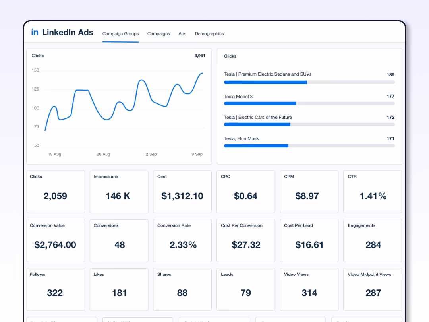Image resolution: width=429 pixels, height=322 pixels.
Task: Click the Conversion Rate 2.33% card
Action: [x=182, y=241]
